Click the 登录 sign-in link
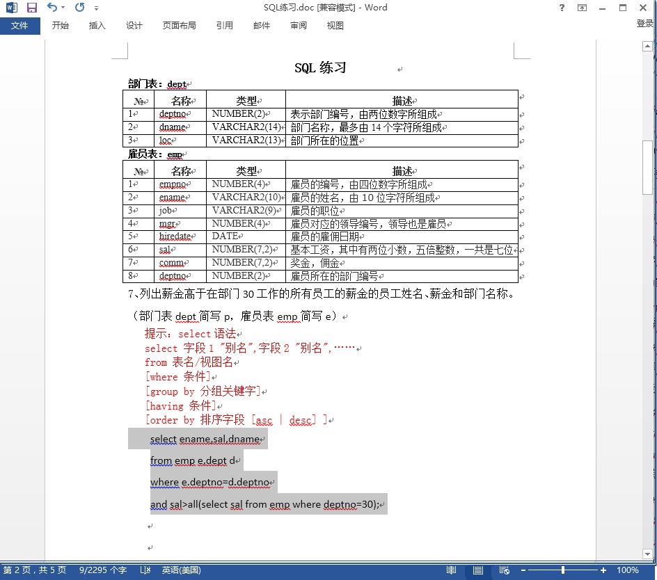The width and height of the screenshot is (657, 580). (x=645, y=24)
